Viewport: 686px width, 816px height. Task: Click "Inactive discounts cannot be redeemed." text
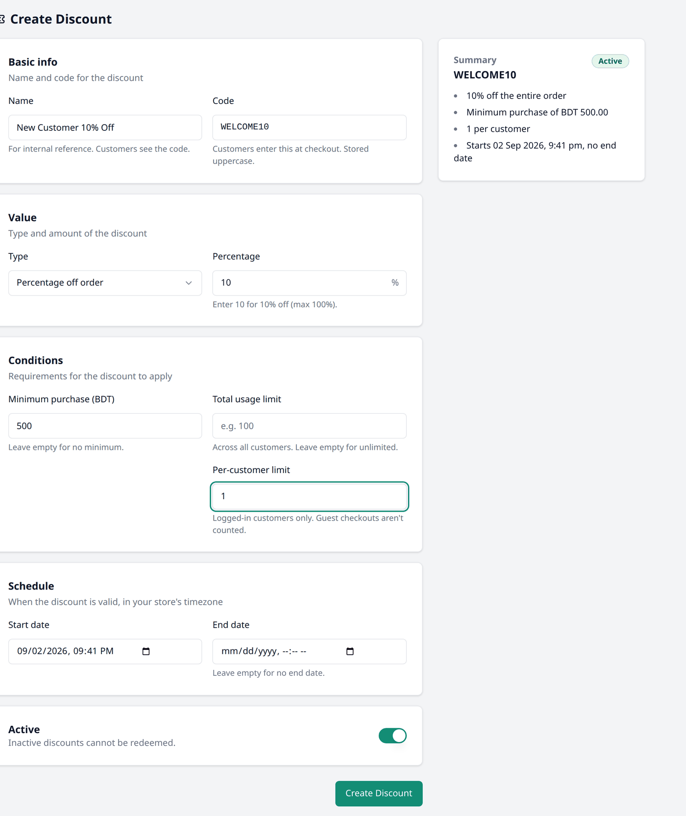point(92,743)
